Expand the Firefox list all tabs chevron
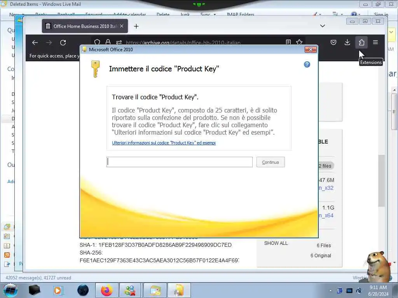This screenshot has width=398, height=298. pyautogui.click(x=323, y=26)
